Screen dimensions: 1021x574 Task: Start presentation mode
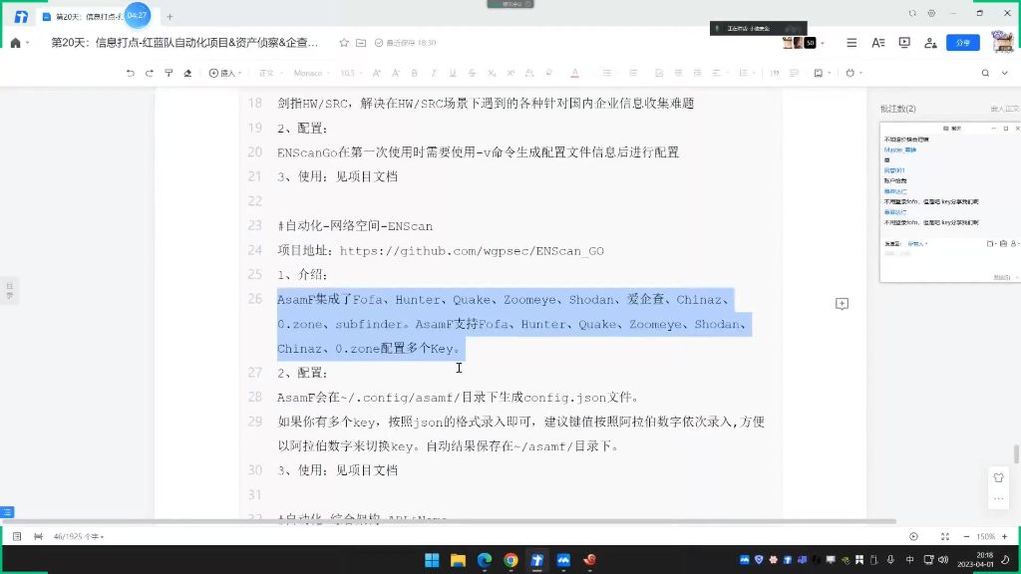(x=904, y=43)
